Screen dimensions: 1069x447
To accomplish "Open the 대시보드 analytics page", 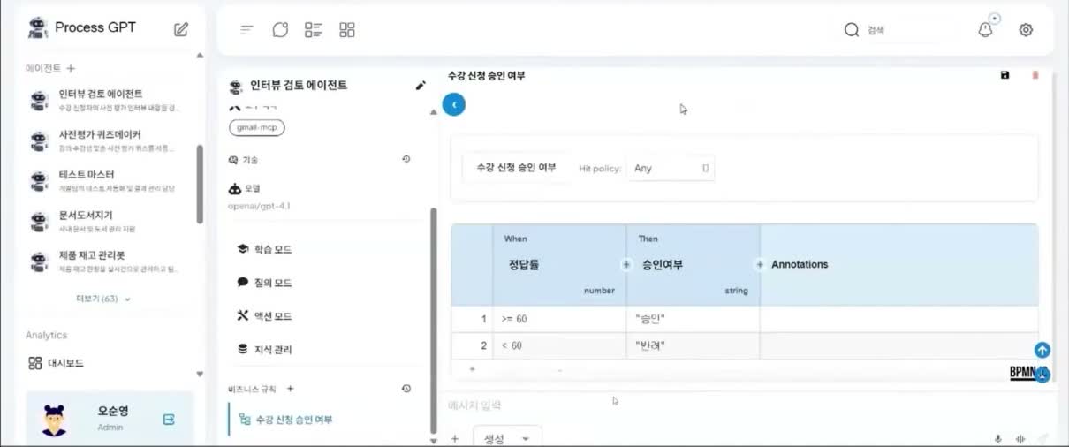I will [x=56, y=363].
